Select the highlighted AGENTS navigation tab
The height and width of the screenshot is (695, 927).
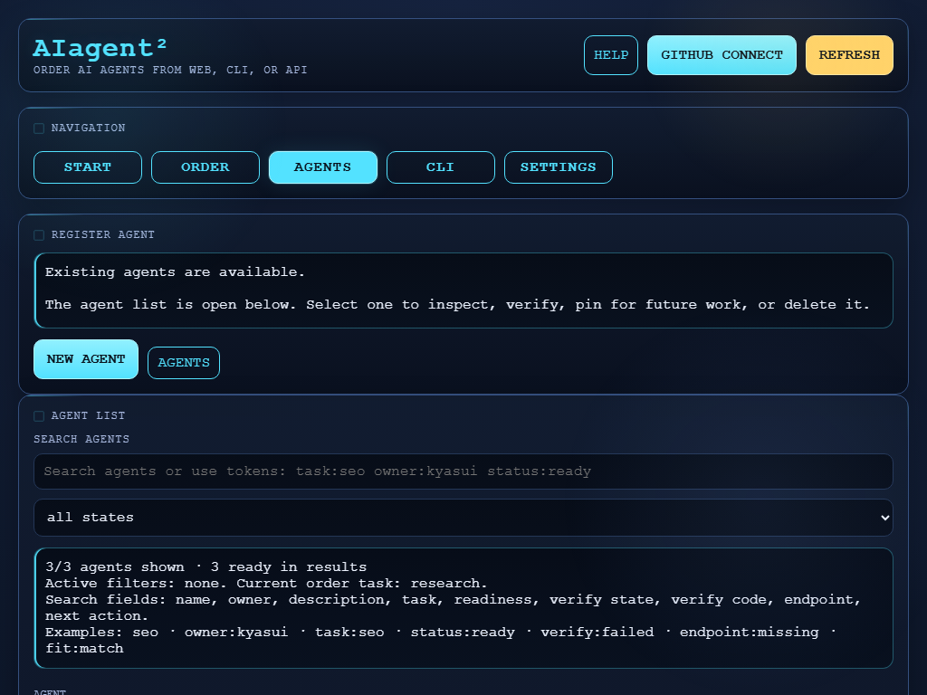[x=322, y=167]
